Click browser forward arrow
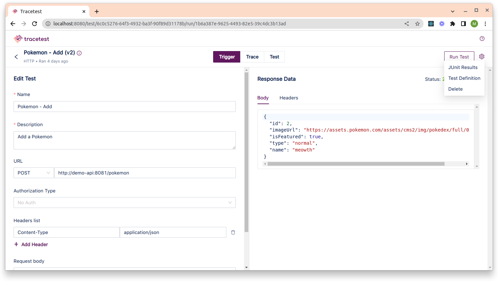Image resolution: width=498 pixels, height=281 pixels. [24, 24]
